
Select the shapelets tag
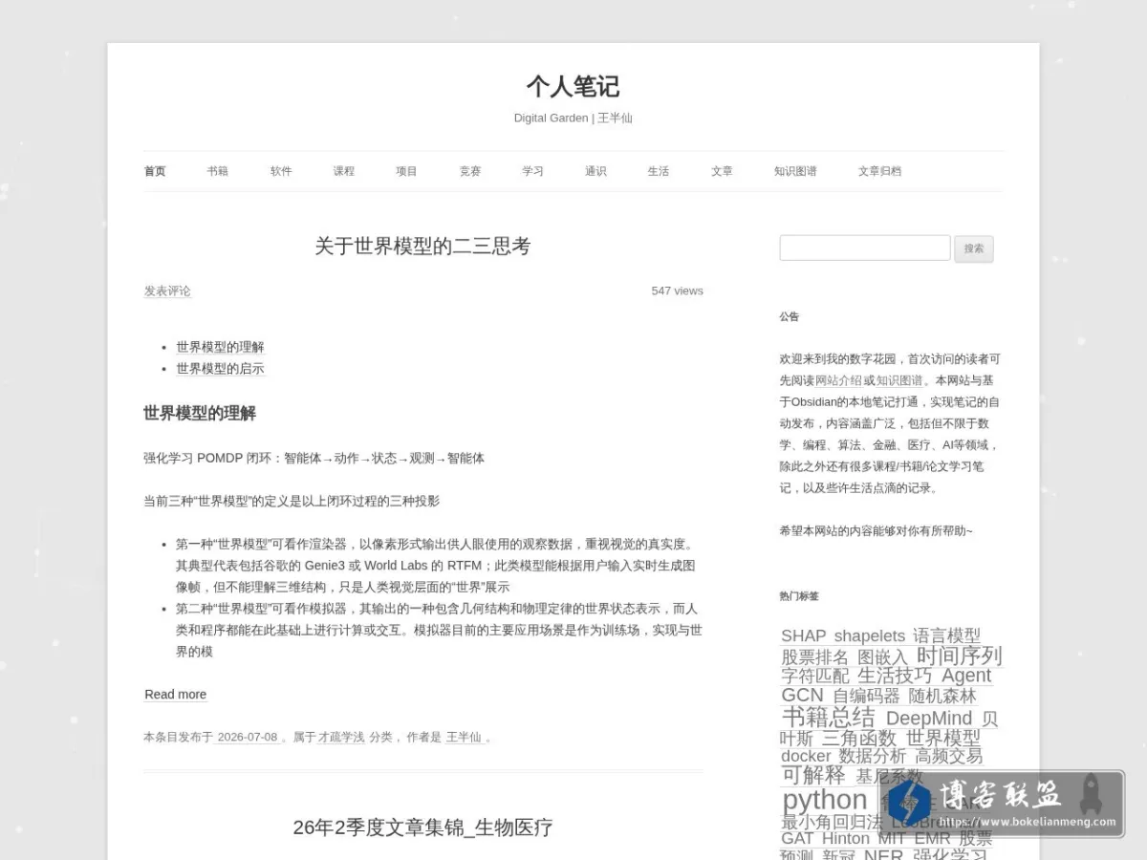(869, 635)
